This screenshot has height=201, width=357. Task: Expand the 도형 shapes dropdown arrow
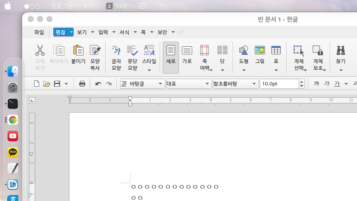point(244,70)
